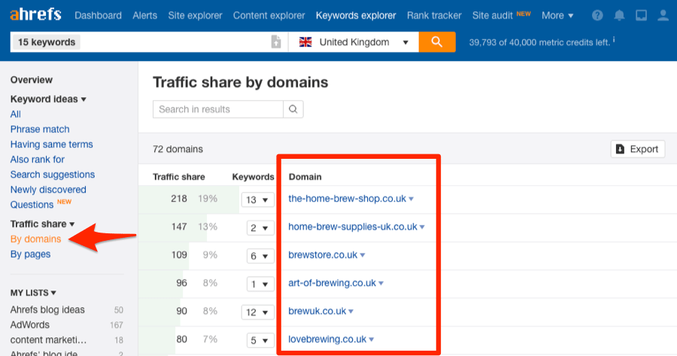Click the 15 keywords input field
Image resolution: width=677 pixels, height=356 pixels.
click(x=149, y=42)
